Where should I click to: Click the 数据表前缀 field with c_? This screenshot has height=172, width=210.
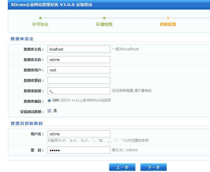click(79, 91)
